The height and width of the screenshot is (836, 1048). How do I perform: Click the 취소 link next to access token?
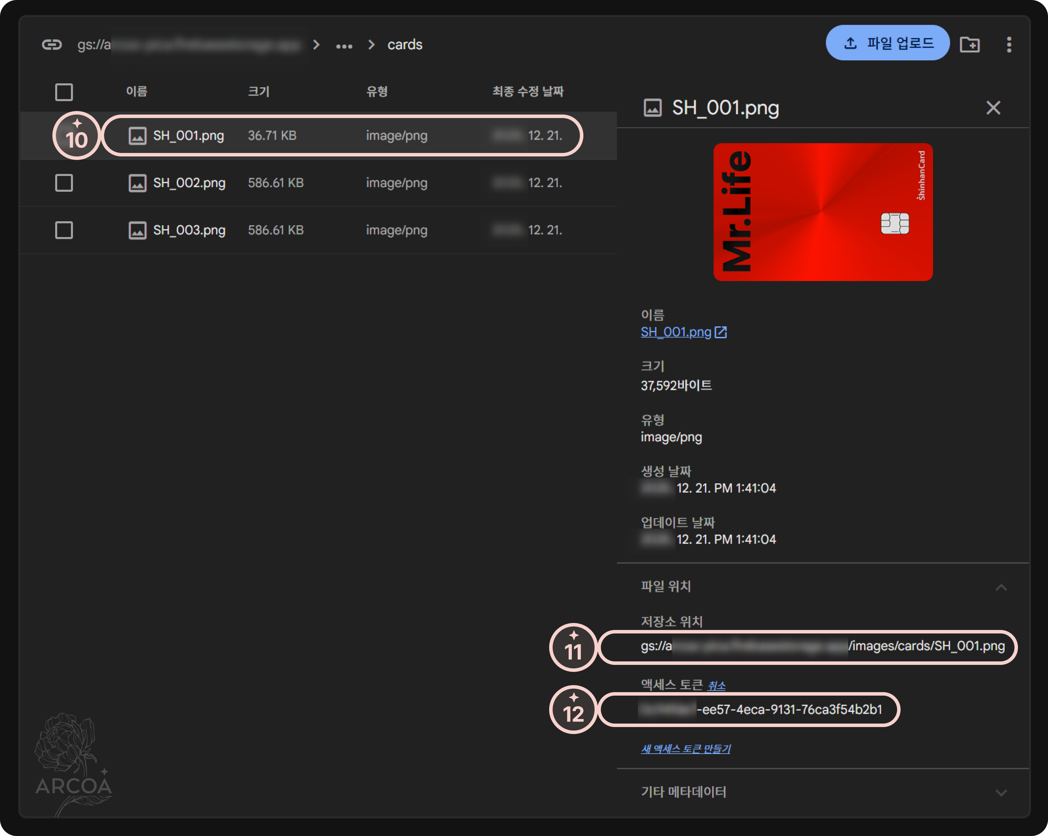[x=716, y=686]
